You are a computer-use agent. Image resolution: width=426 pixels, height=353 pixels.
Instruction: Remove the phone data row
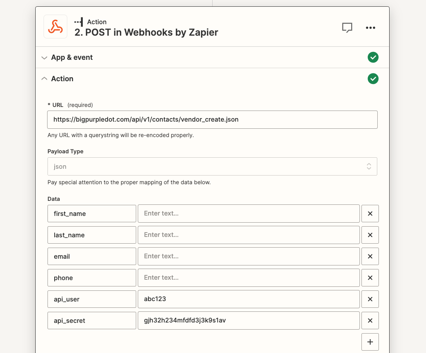(370, 278)
